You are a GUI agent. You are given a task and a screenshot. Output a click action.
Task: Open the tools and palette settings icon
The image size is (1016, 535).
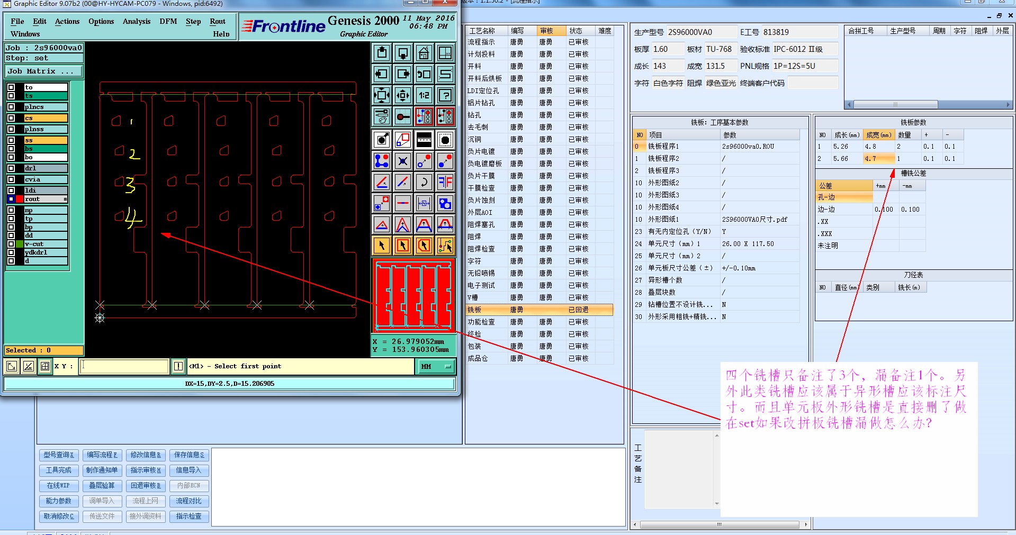tap(382, 116)
